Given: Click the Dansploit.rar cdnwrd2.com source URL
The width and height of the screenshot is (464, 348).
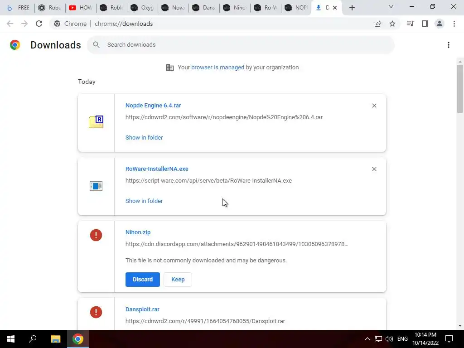Looking at the screenshot, I should 205,321.
